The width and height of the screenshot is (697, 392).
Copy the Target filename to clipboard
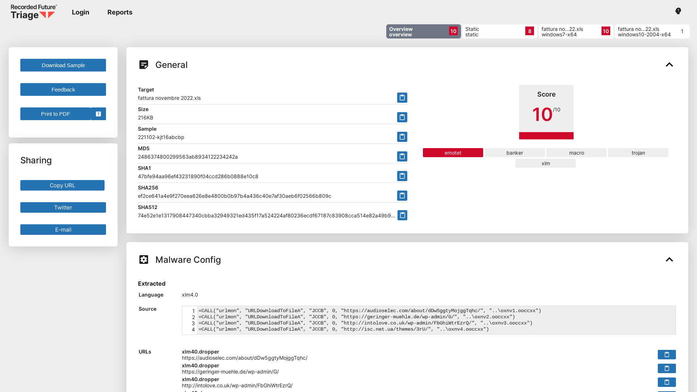click(x=402, y=98)
